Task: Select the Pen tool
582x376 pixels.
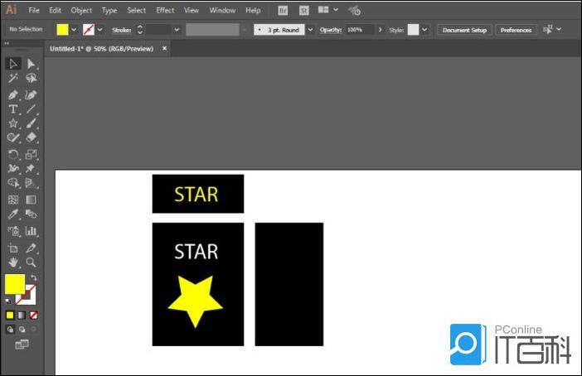Action: click(x=13, y=94)
